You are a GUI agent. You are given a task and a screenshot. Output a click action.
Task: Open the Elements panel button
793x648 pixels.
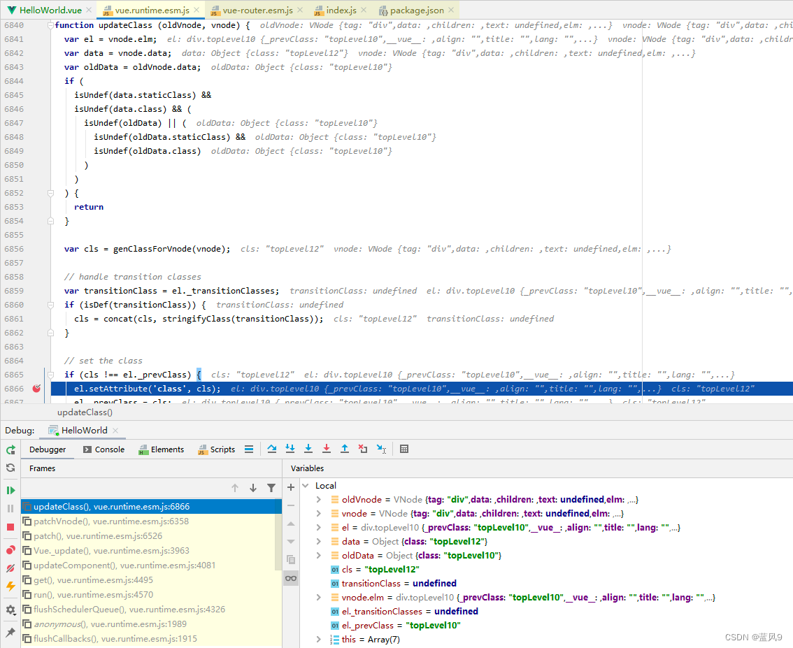[x=162, y=449]
